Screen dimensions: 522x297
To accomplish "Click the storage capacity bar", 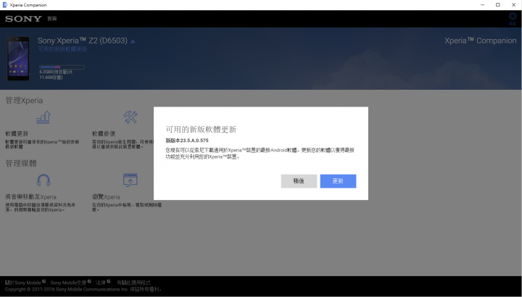I will (x=62, y=67).
